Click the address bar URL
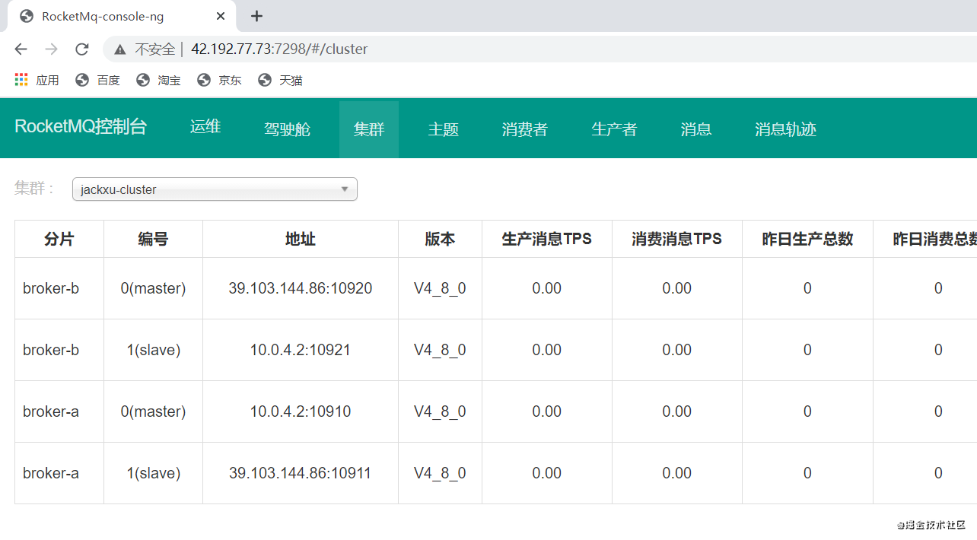The image size is (977, 540). [279, 49]
